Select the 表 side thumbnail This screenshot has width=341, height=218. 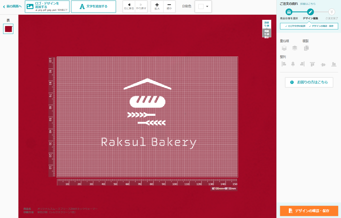tap(8, 29)
